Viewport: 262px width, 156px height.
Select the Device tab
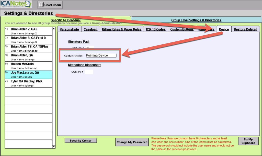[224, 29]
